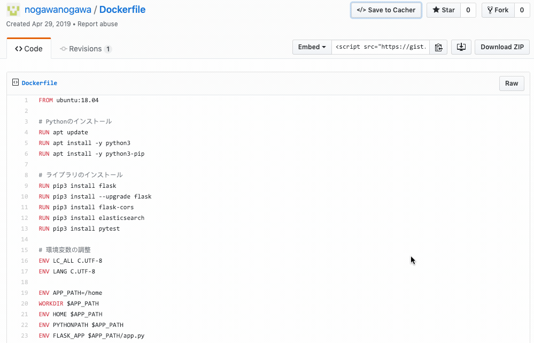
Task: Open the Dockerfile gist title link
Action: click(122, 10)
